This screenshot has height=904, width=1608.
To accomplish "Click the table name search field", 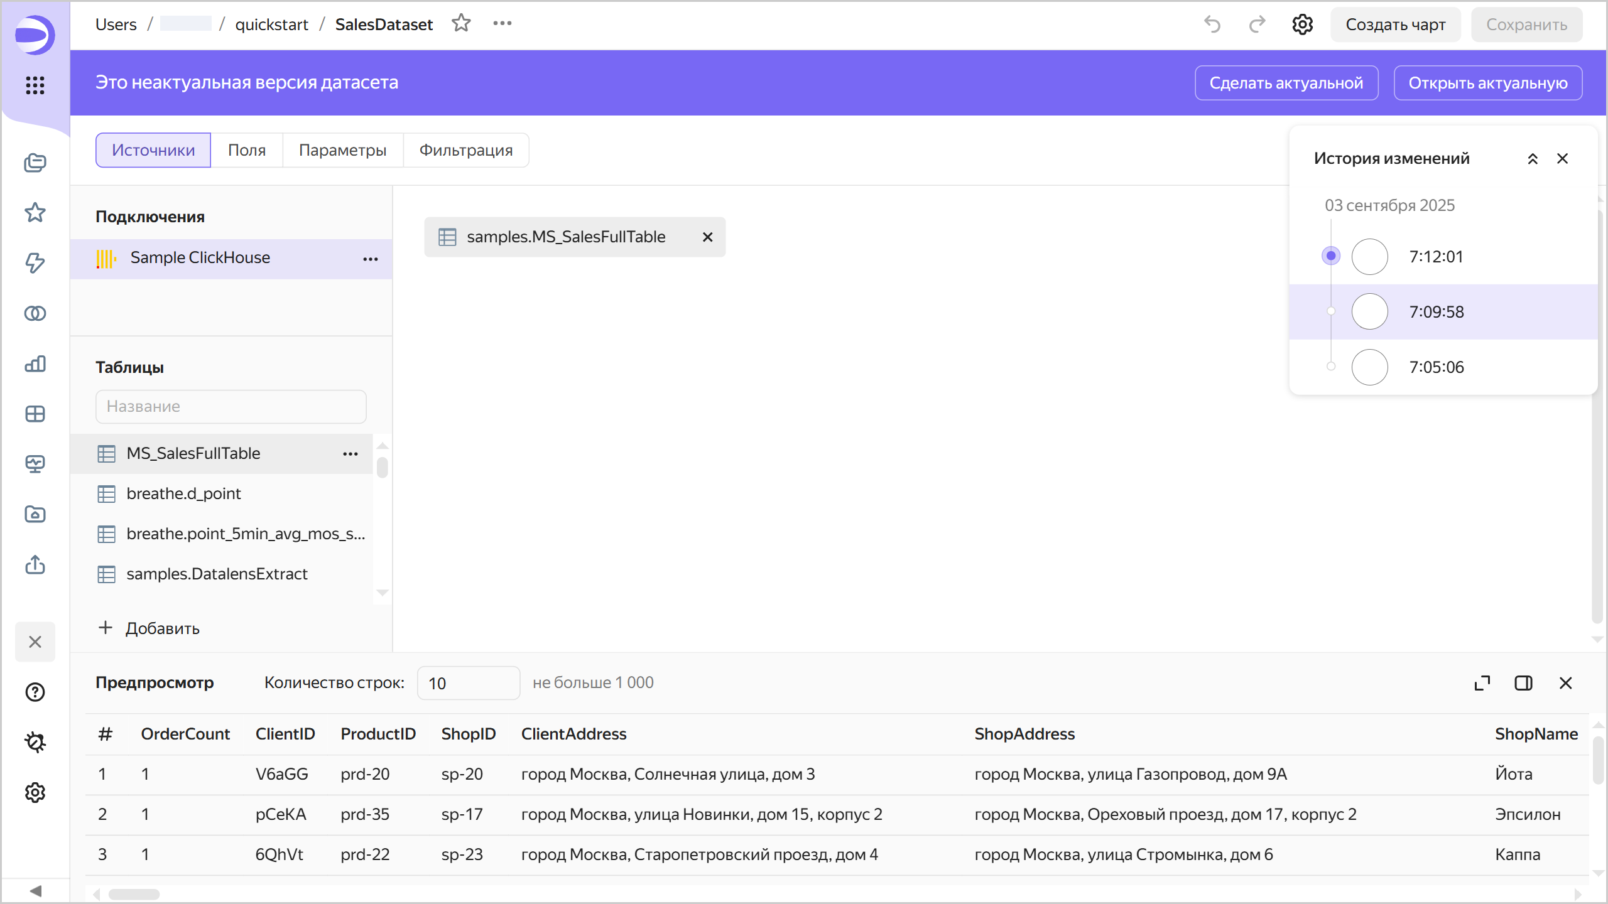I will coord(231,407).
